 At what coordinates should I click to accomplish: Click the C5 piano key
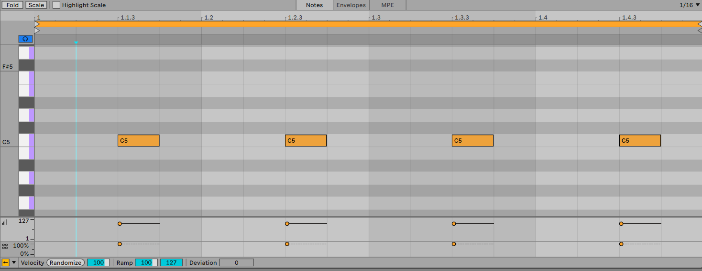click(x=26, y=140)
